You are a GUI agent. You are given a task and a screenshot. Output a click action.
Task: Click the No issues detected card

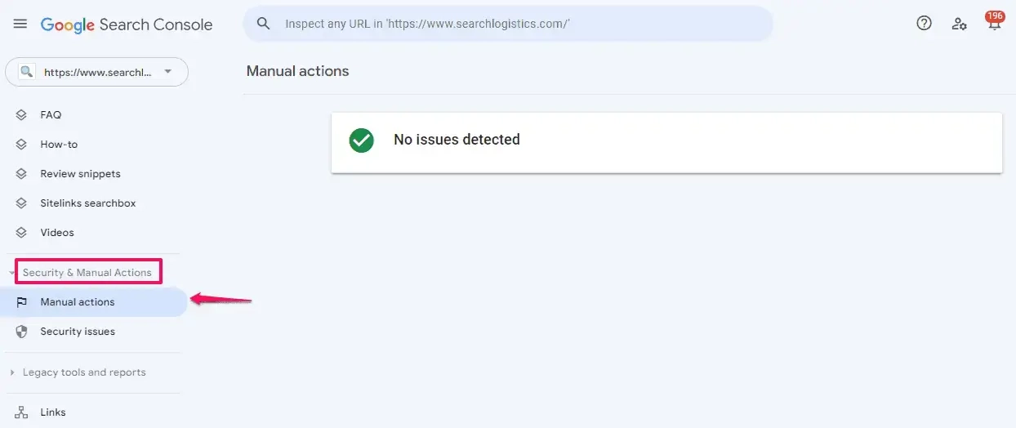click(x=666, y=142)
